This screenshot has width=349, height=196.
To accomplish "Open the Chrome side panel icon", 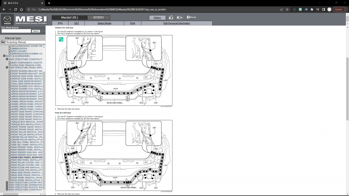I will click(x=323, y=10).
